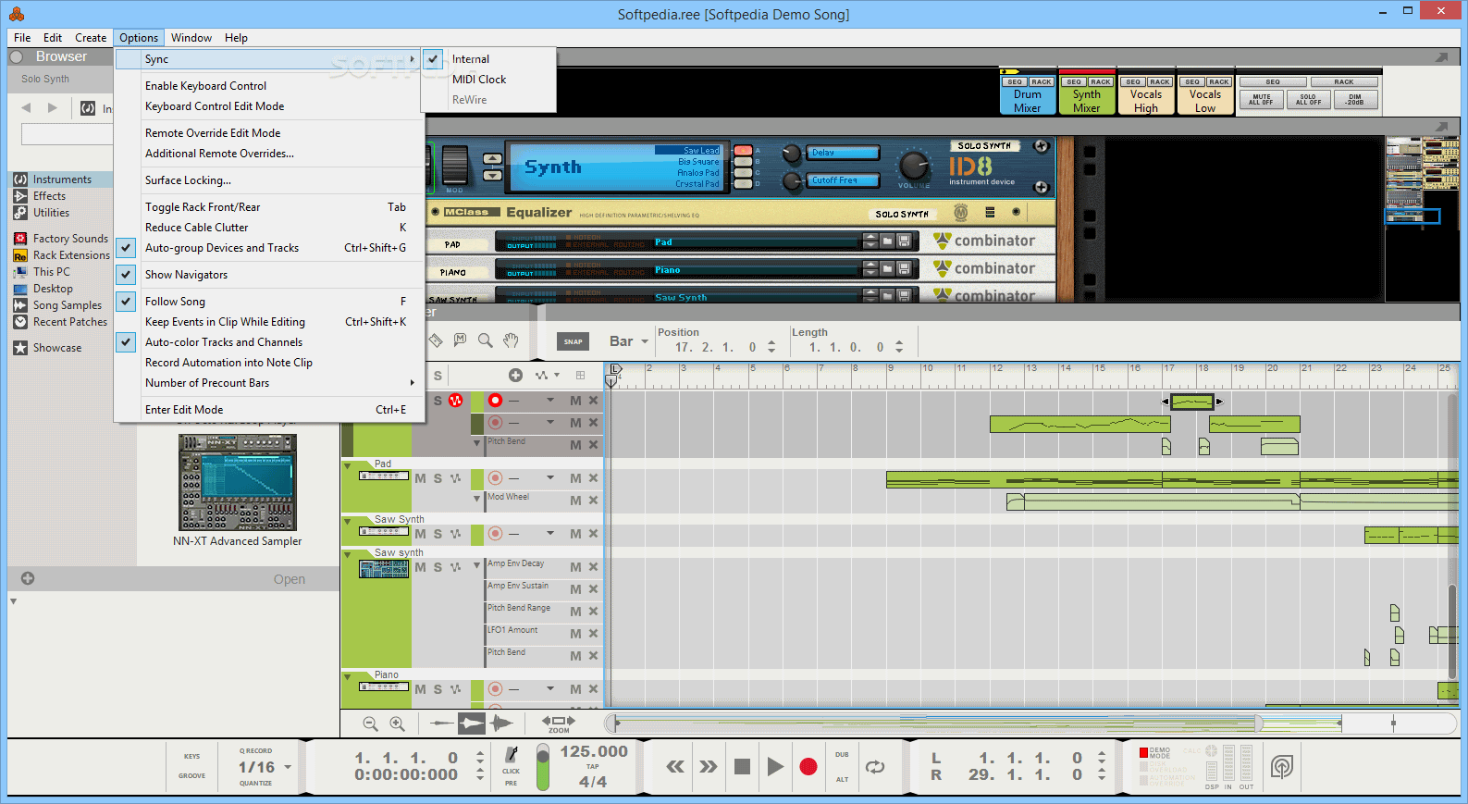Click the Stop transport button
This screenshot has width=1468, height=804.
coord(742,766)
